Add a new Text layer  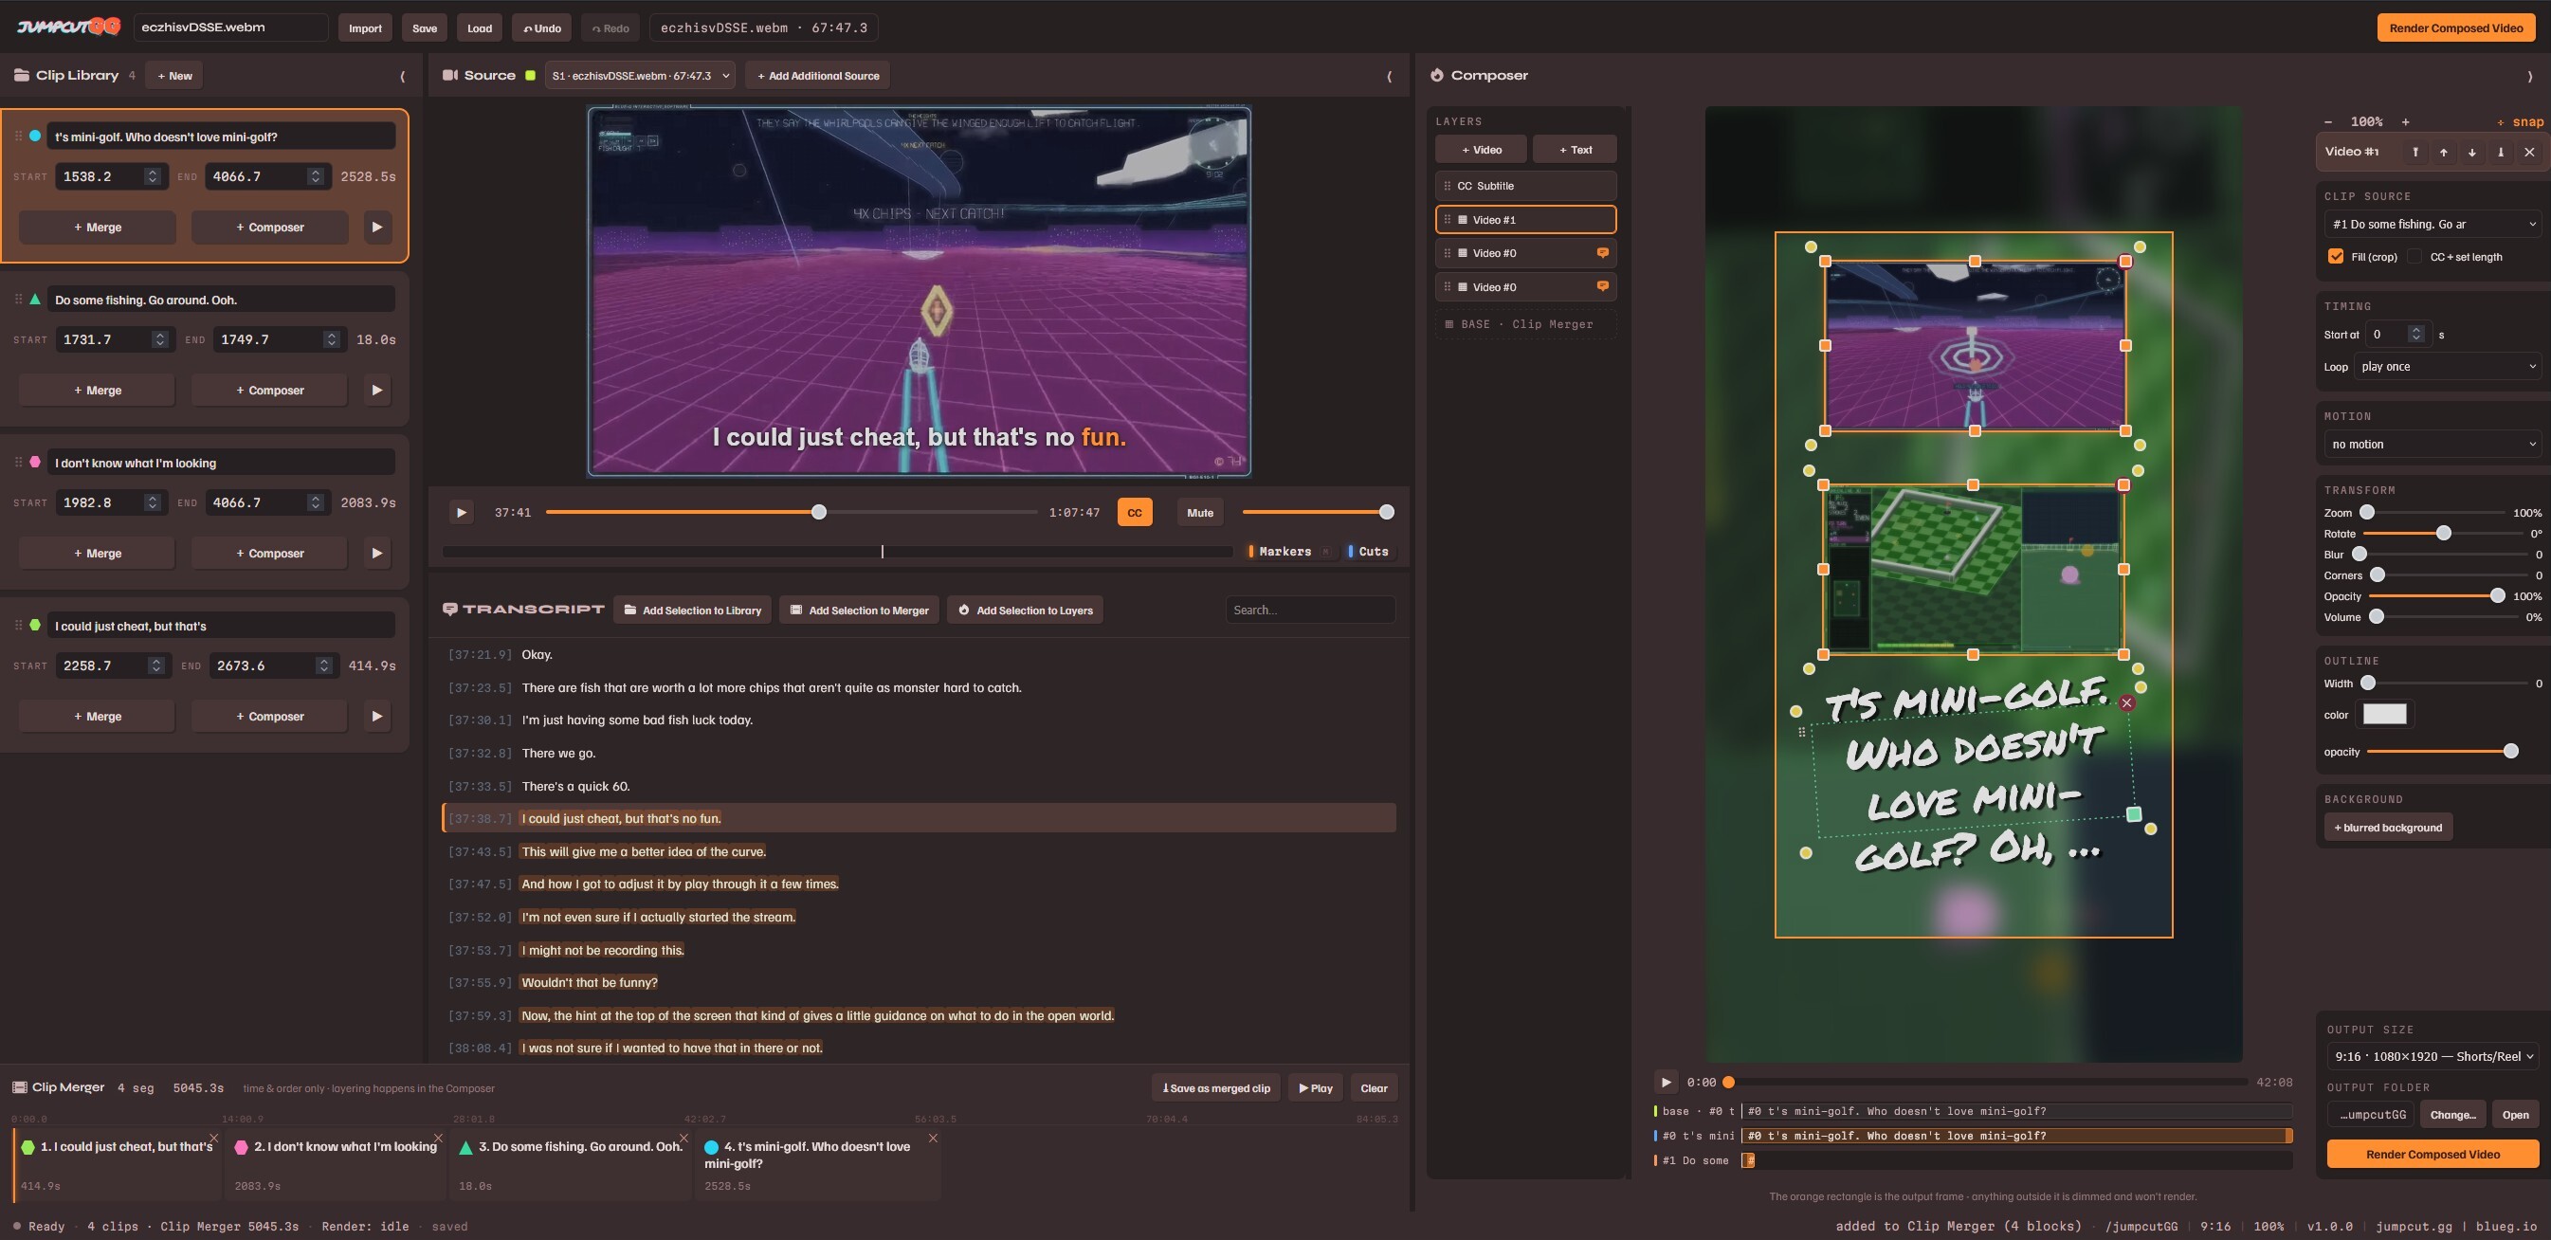coord(1575,150)
